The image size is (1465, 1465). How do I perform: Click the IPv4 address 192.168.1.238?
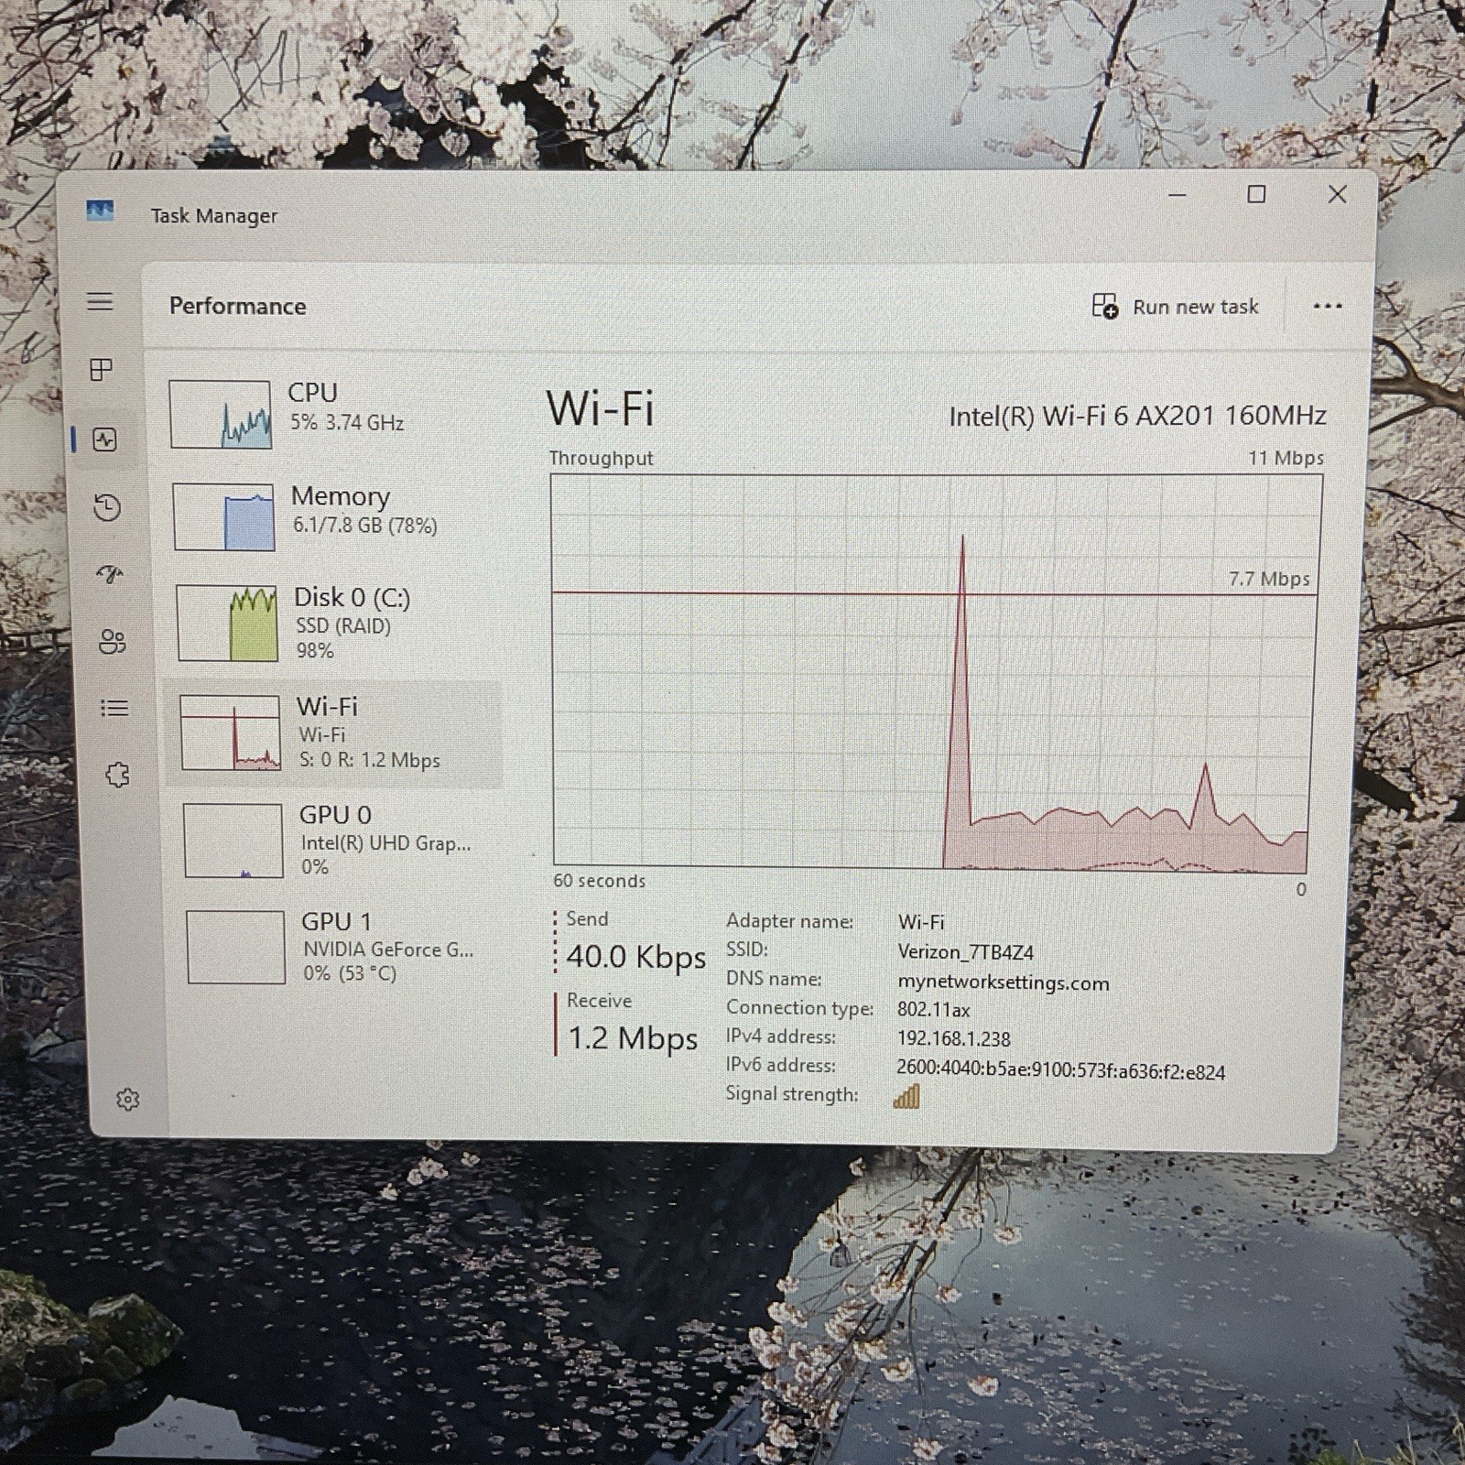click(x=953, y=1039)
